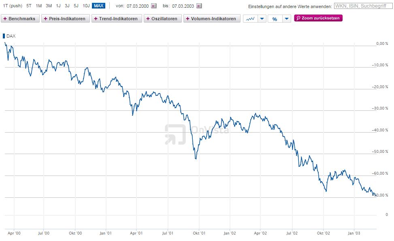This screenshot has height=241, width=394.
Task: Click the 'Jul '01' axis label
Action: click(168, 233)
